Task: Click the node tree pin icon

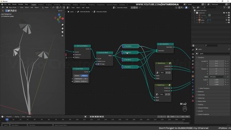Action: [x=140, y=8]
